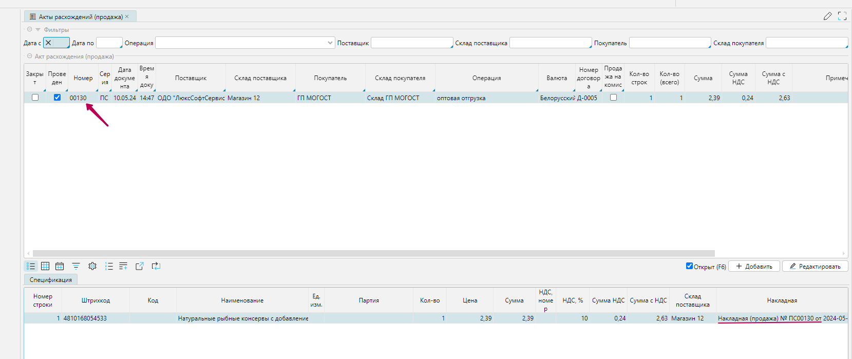The height and width of the screenshot is (359, 852).
Task: Collapse the 'Акт расхождения (продажа)' section
Action: point(30,56)
